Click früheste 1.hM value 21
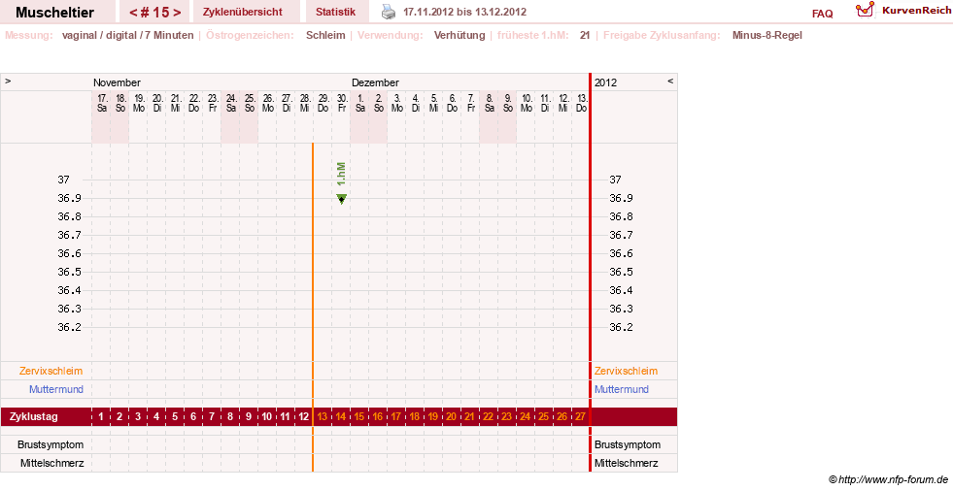 (585, 35)
